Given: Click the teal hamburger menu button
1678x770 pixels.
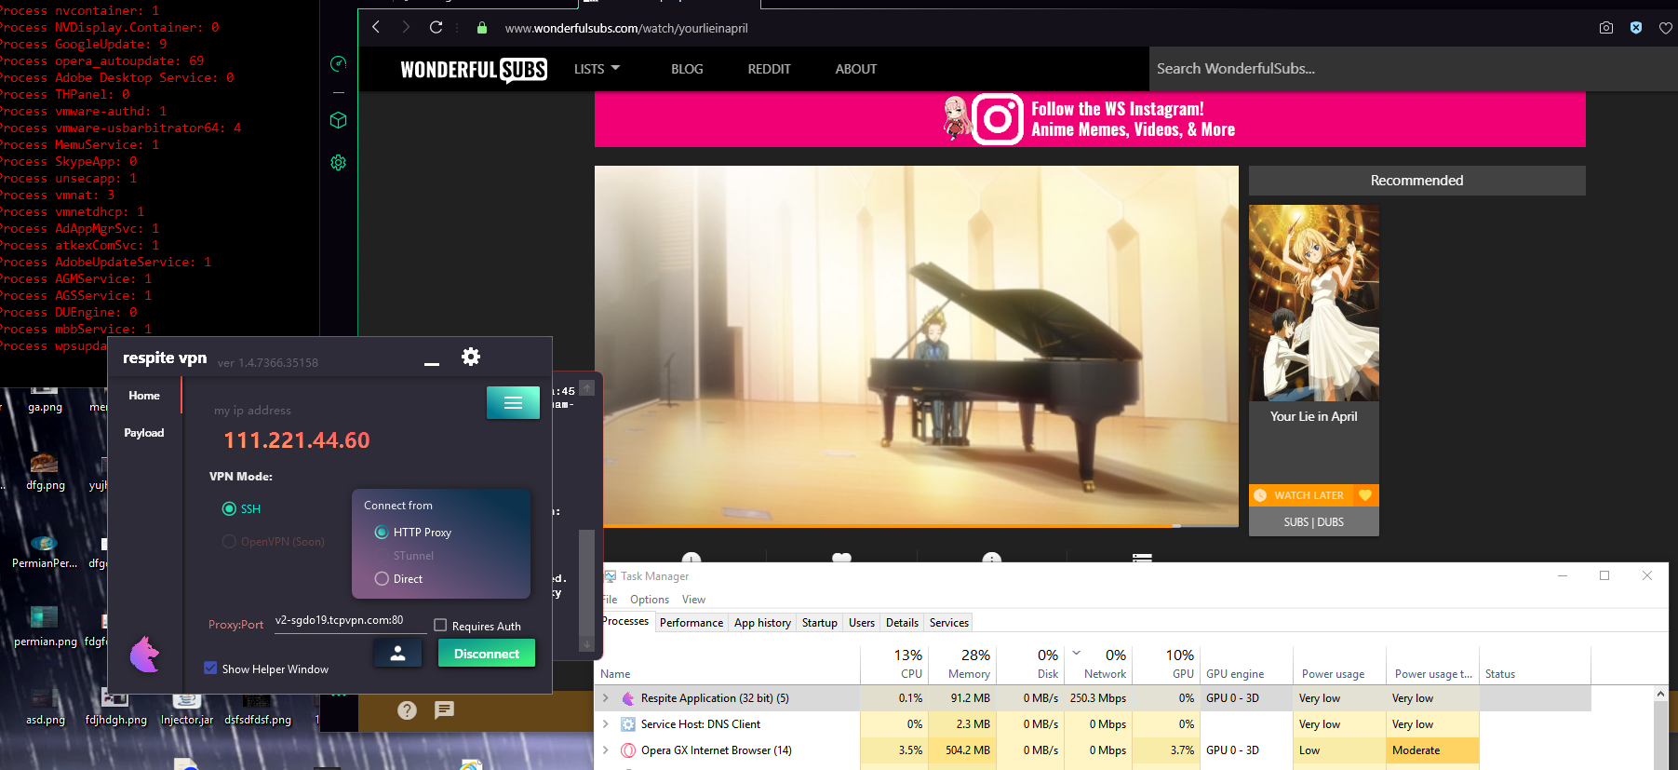Looking at the screenshot, I should (513, 402).
